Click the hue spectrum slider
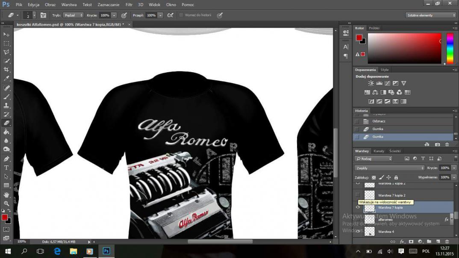This screenshot has height=258, width=459. [x=450, y=48]
